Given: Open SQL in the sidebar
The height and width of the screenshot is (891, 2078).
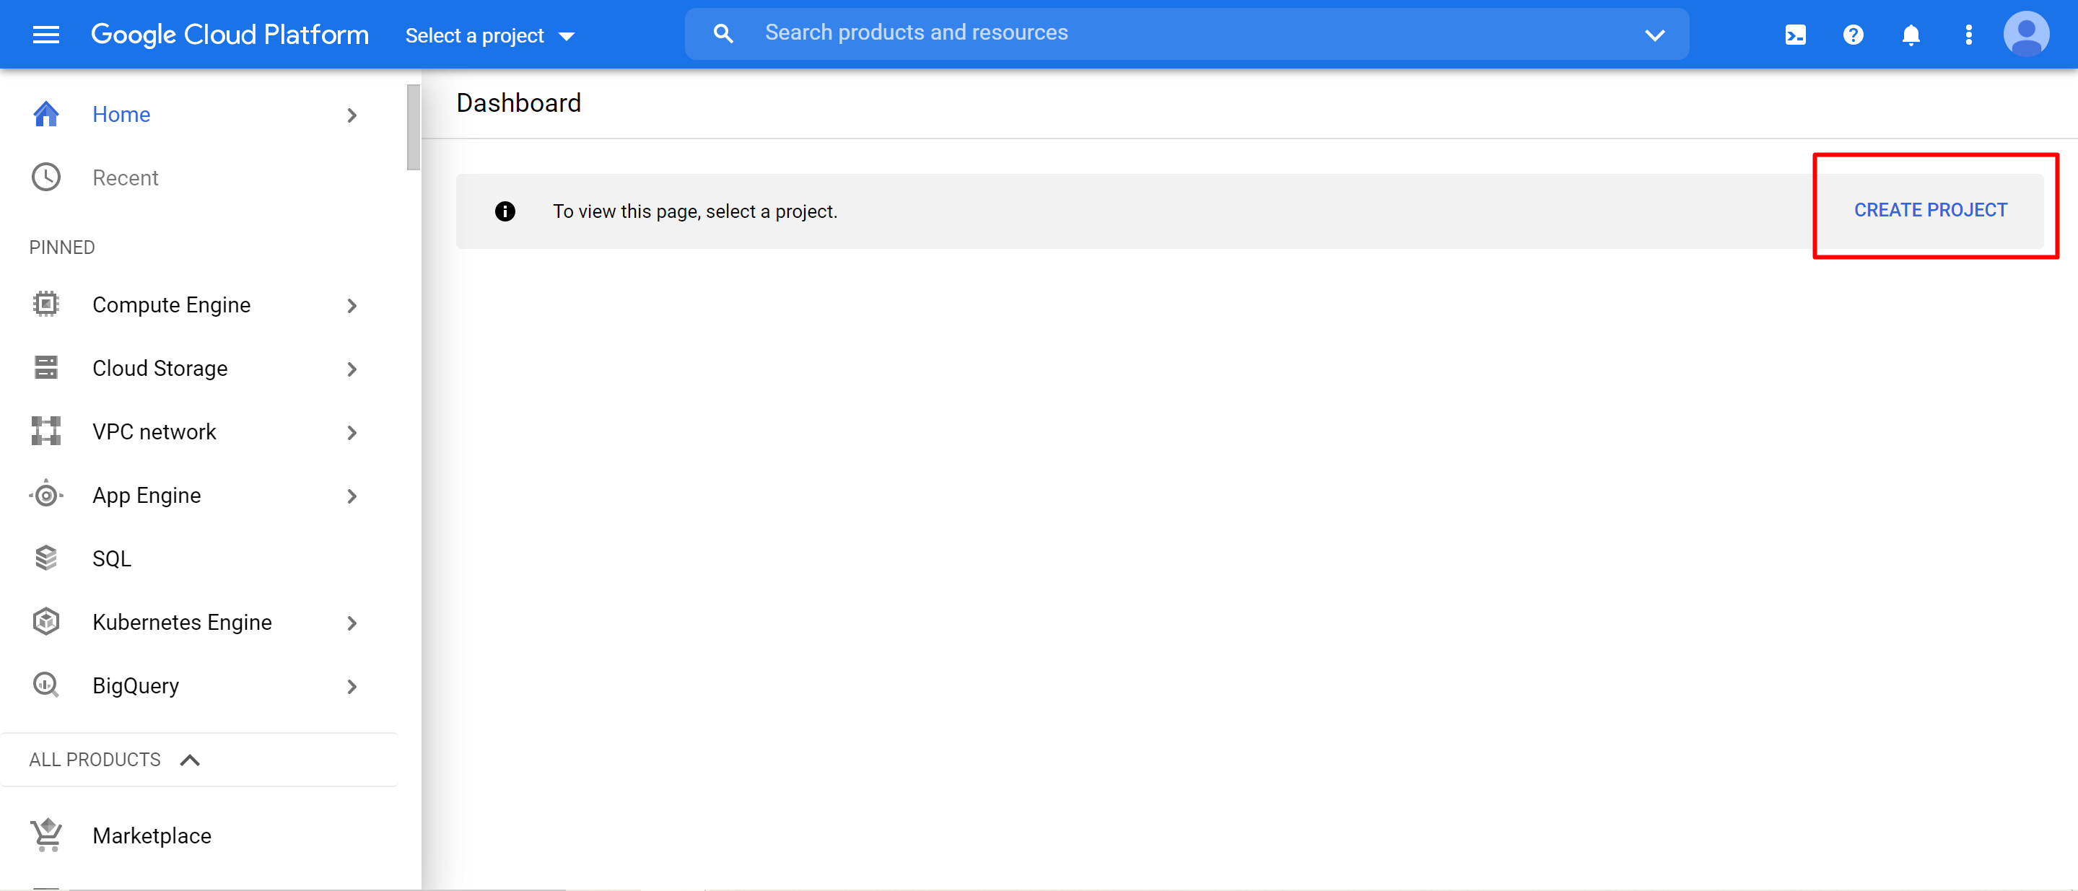Looking at the screenshot, I should 111,558.
